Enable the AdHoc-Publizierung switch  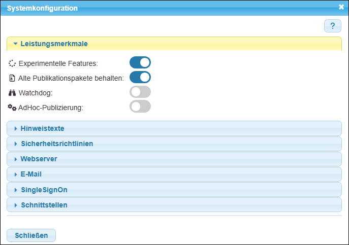point(140,107)
